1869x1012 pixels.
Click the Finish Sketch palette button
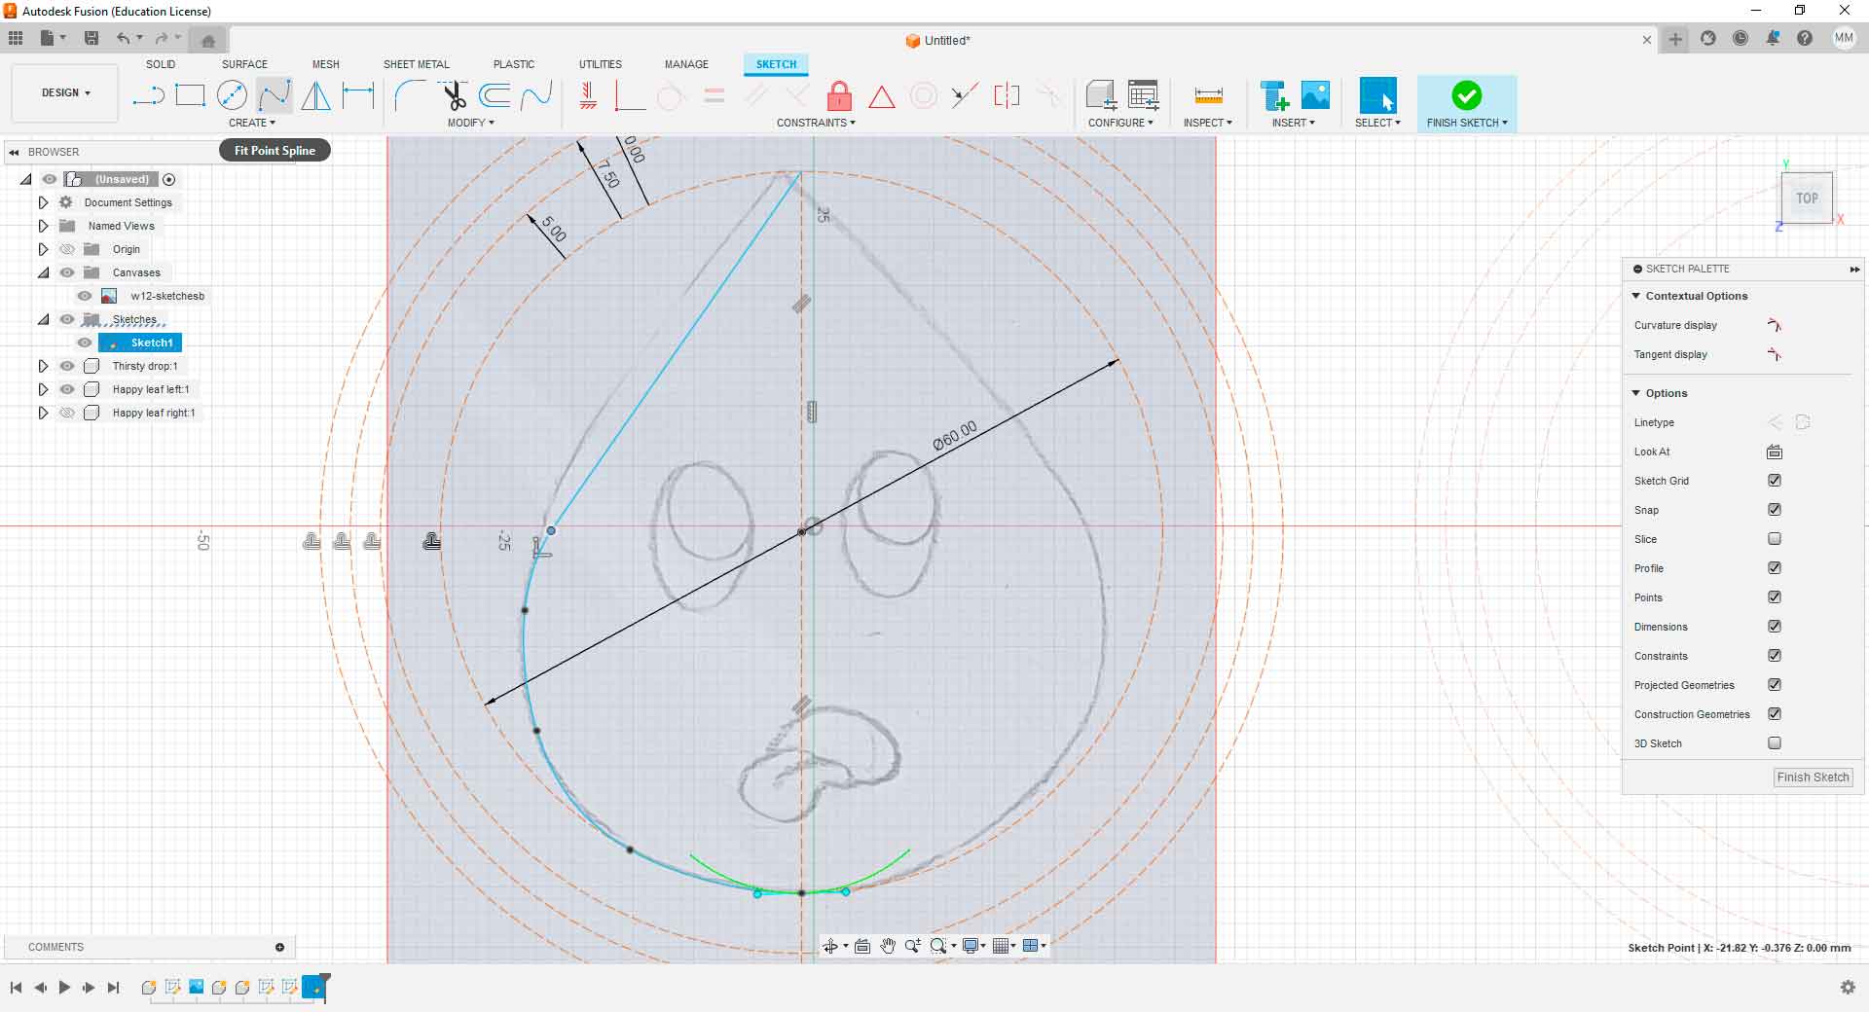(x=1813, y=777)
